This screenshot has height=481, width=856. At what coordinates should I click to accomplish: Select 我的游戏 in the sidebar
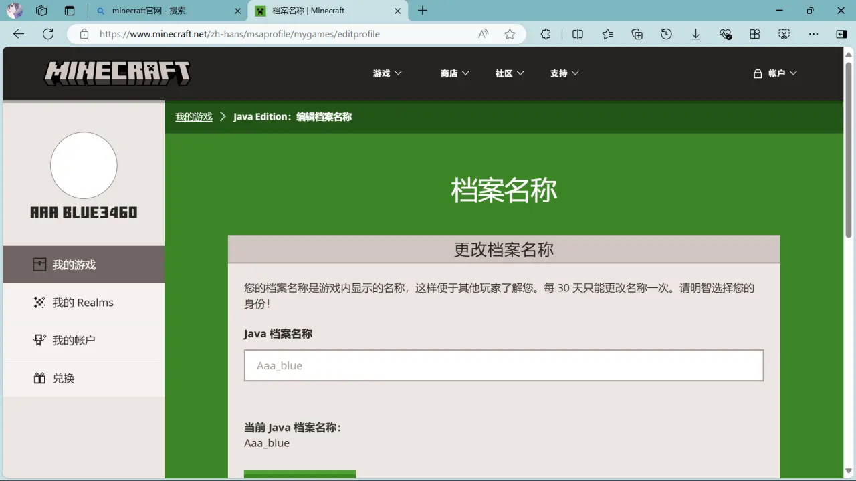click(84, 265)
